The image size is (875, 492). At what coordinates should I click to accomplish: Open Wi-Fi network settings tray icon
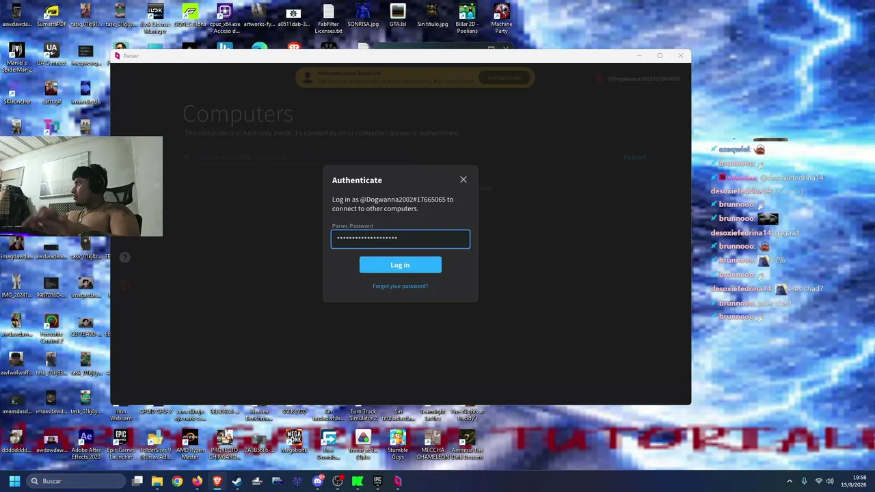click(818, 481)
